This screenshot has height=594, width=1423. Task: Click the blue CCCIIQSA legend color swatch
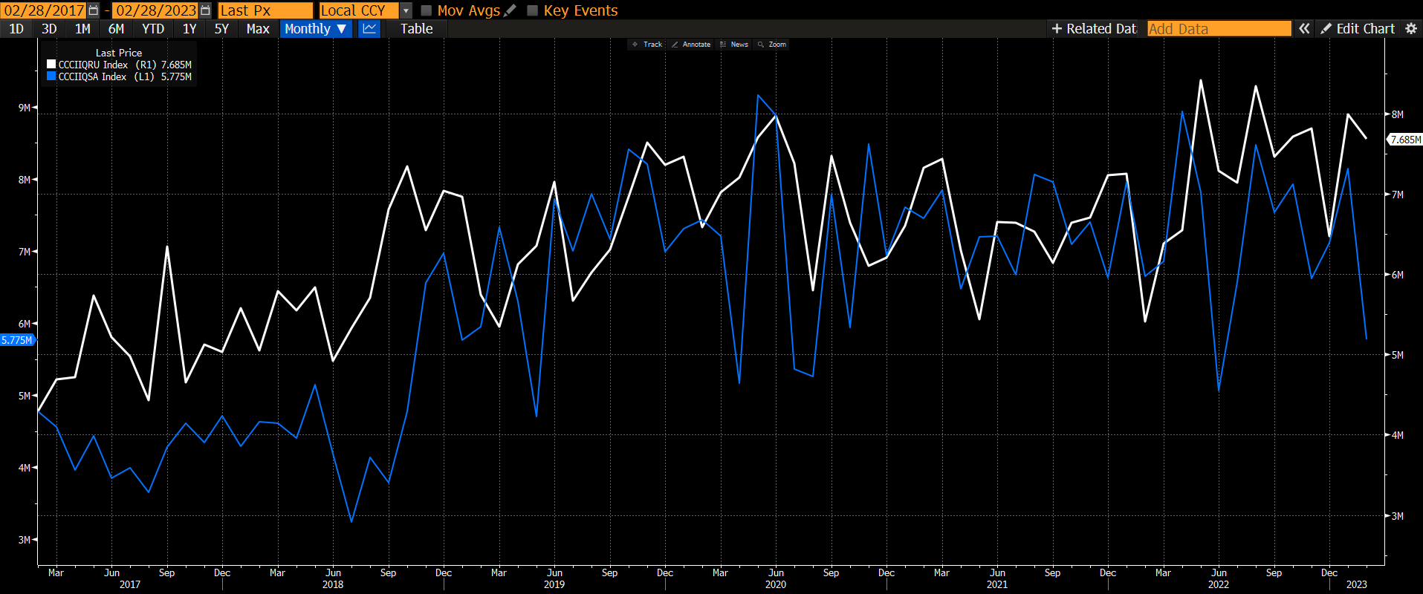(51, 76)
